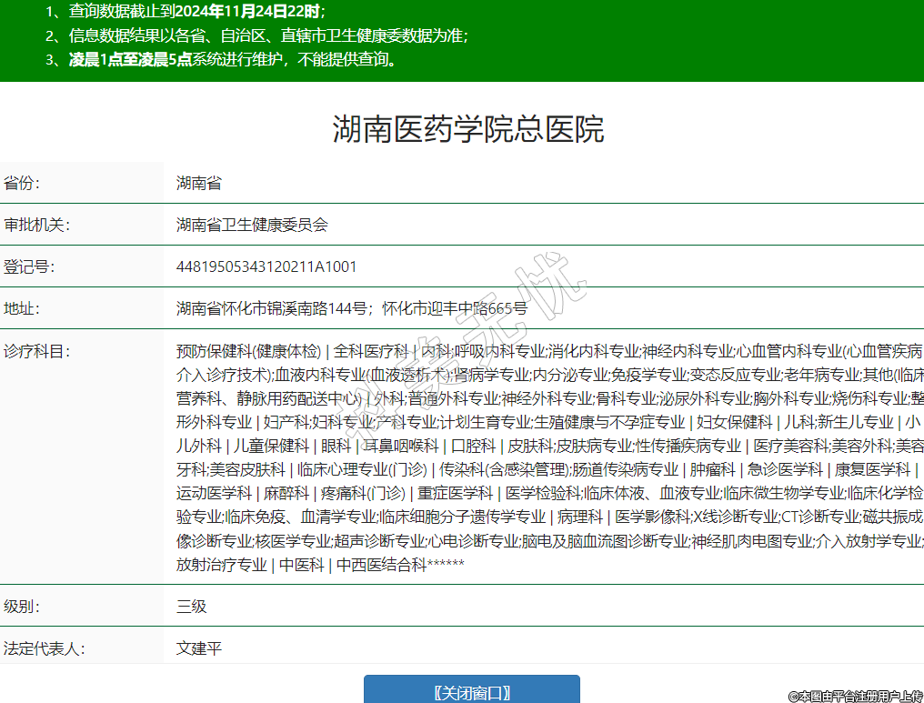The width and height of the screenshot is (924, 703).
Task: Click the line ending 中西医结合科******
Action: tap(320, 565)
